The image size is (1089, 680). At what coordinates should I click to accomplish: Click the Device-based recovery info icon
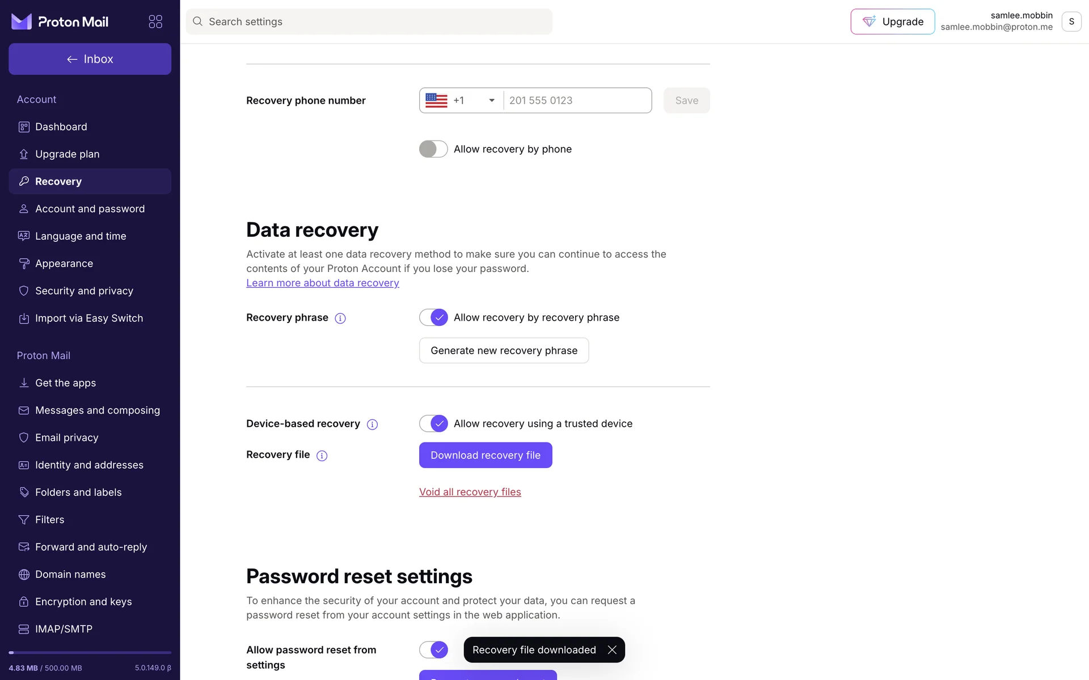[372, 424]
